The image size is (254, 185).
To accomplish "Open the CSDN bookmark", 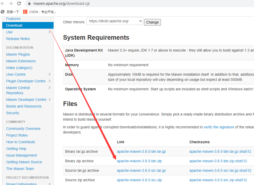I will click(x=40, y=12).
